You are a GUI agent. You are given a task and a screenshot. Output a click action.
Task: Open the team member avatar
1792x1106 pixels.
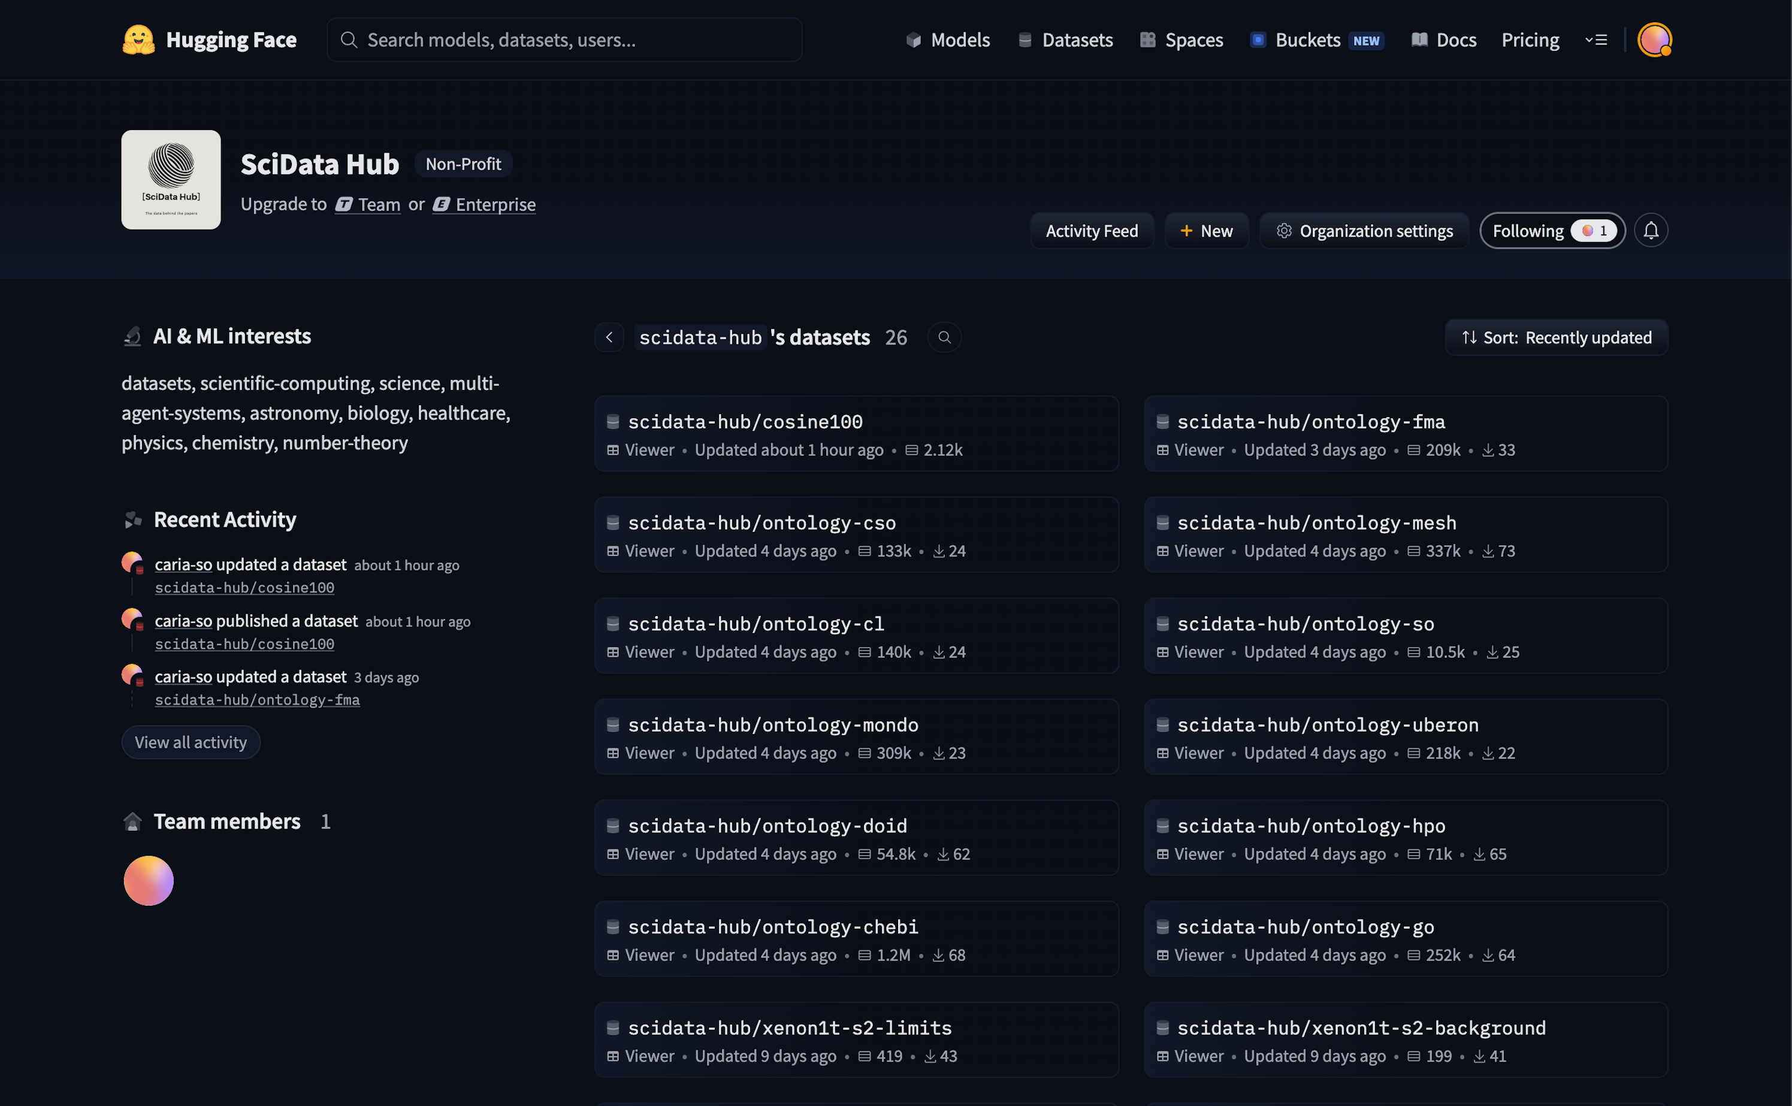[149, 881]
